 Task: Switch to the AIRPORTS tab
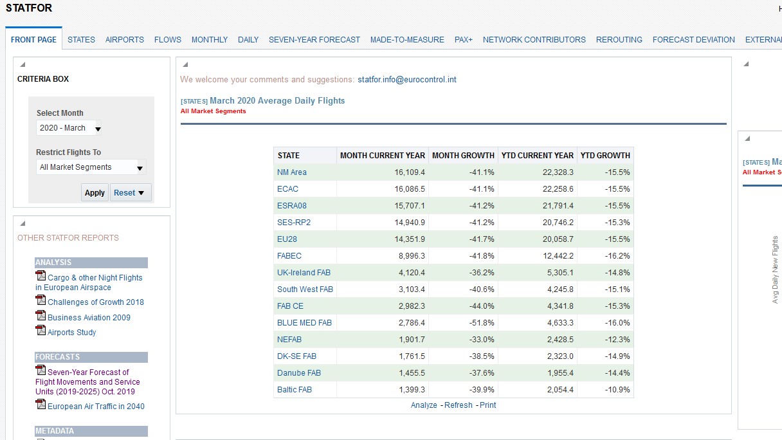click(x=125, y=39)
